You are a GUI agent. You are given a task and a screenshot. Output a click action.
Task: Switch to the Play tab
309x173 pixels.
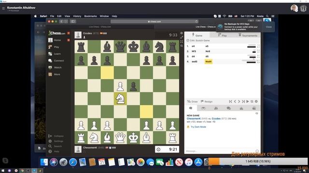coord(222,35)
